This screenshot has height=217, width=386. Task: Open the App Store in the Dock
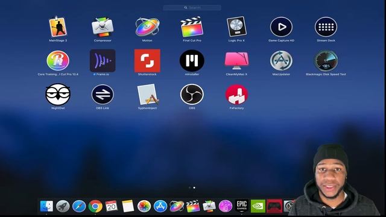(160, 206)
